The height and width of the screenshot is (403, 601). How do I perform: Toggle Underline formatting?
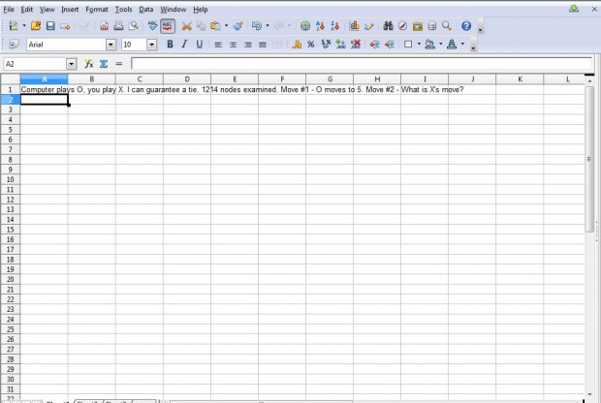click(200, 45)
